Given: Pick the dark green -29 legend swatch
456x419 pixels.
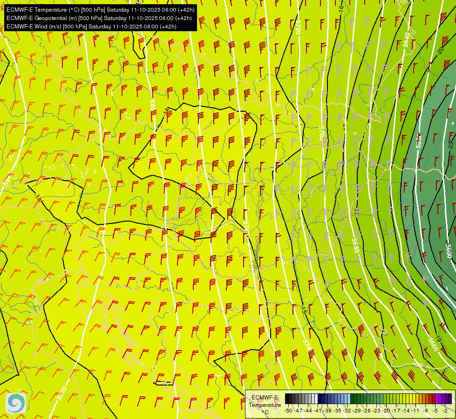Looking at the screenshot, I should point(352,399).
